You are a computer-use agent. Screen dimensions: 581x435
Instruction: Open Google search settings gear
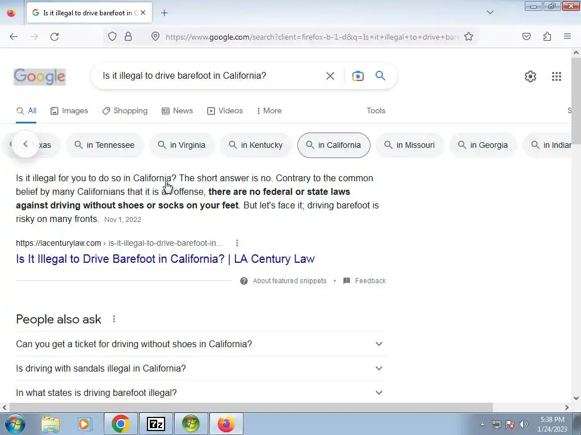[x=531, y=76]
